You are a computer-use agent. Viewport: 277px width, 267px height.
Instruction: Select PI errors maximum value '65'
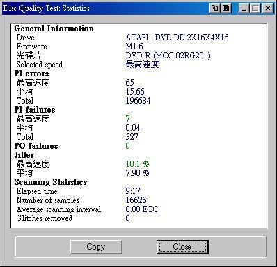pyautogui.click(x=129, y=83)
